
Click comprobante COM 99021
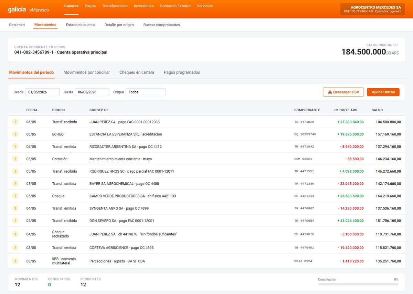303,159
